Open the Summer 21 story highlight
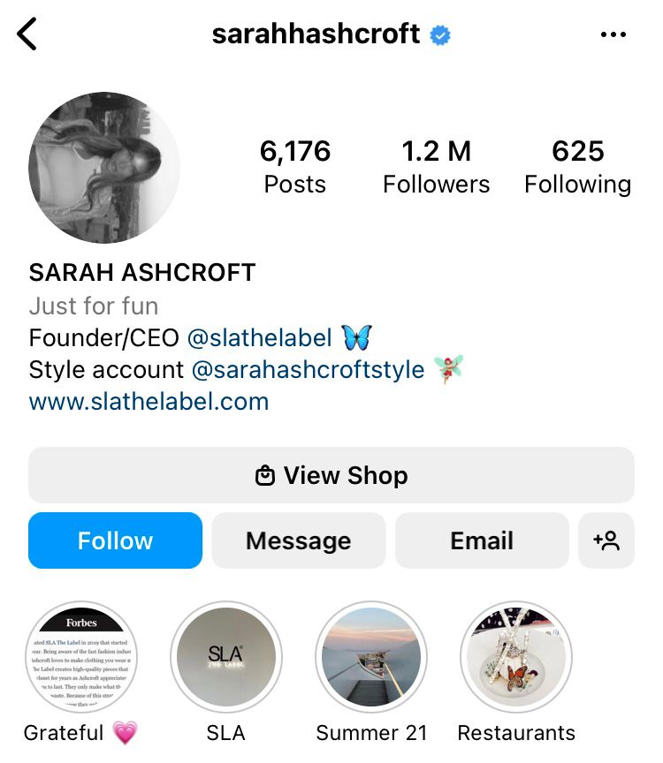Image resolution: width=663 pixels, height=763 pixels. click(371, 657)
